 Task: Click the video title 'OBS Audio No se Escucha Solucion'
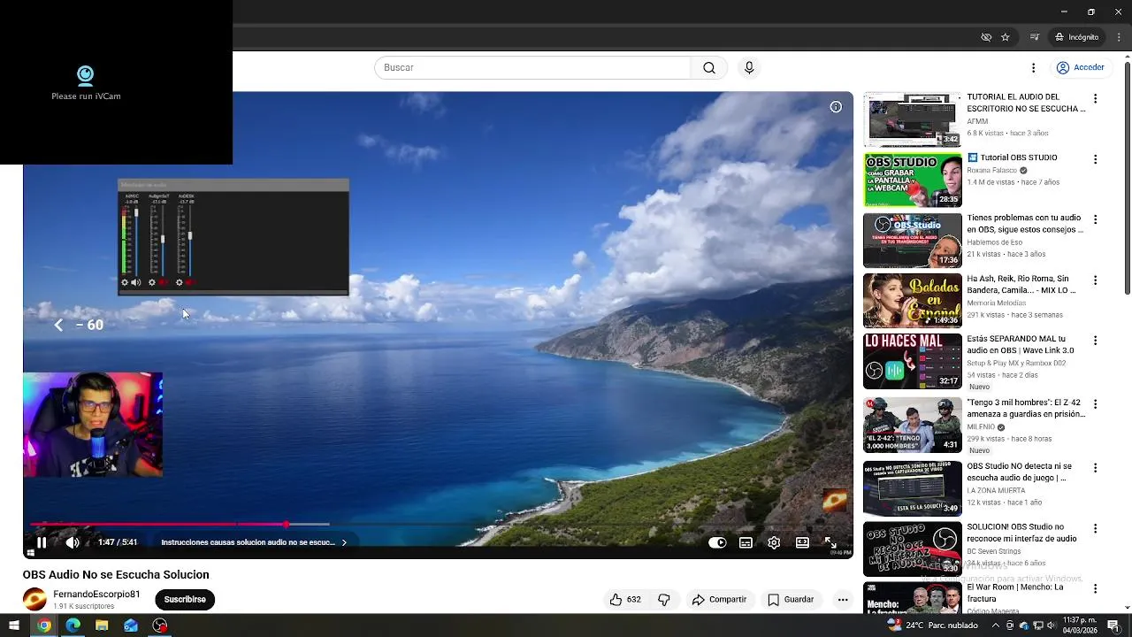point(116,575)
